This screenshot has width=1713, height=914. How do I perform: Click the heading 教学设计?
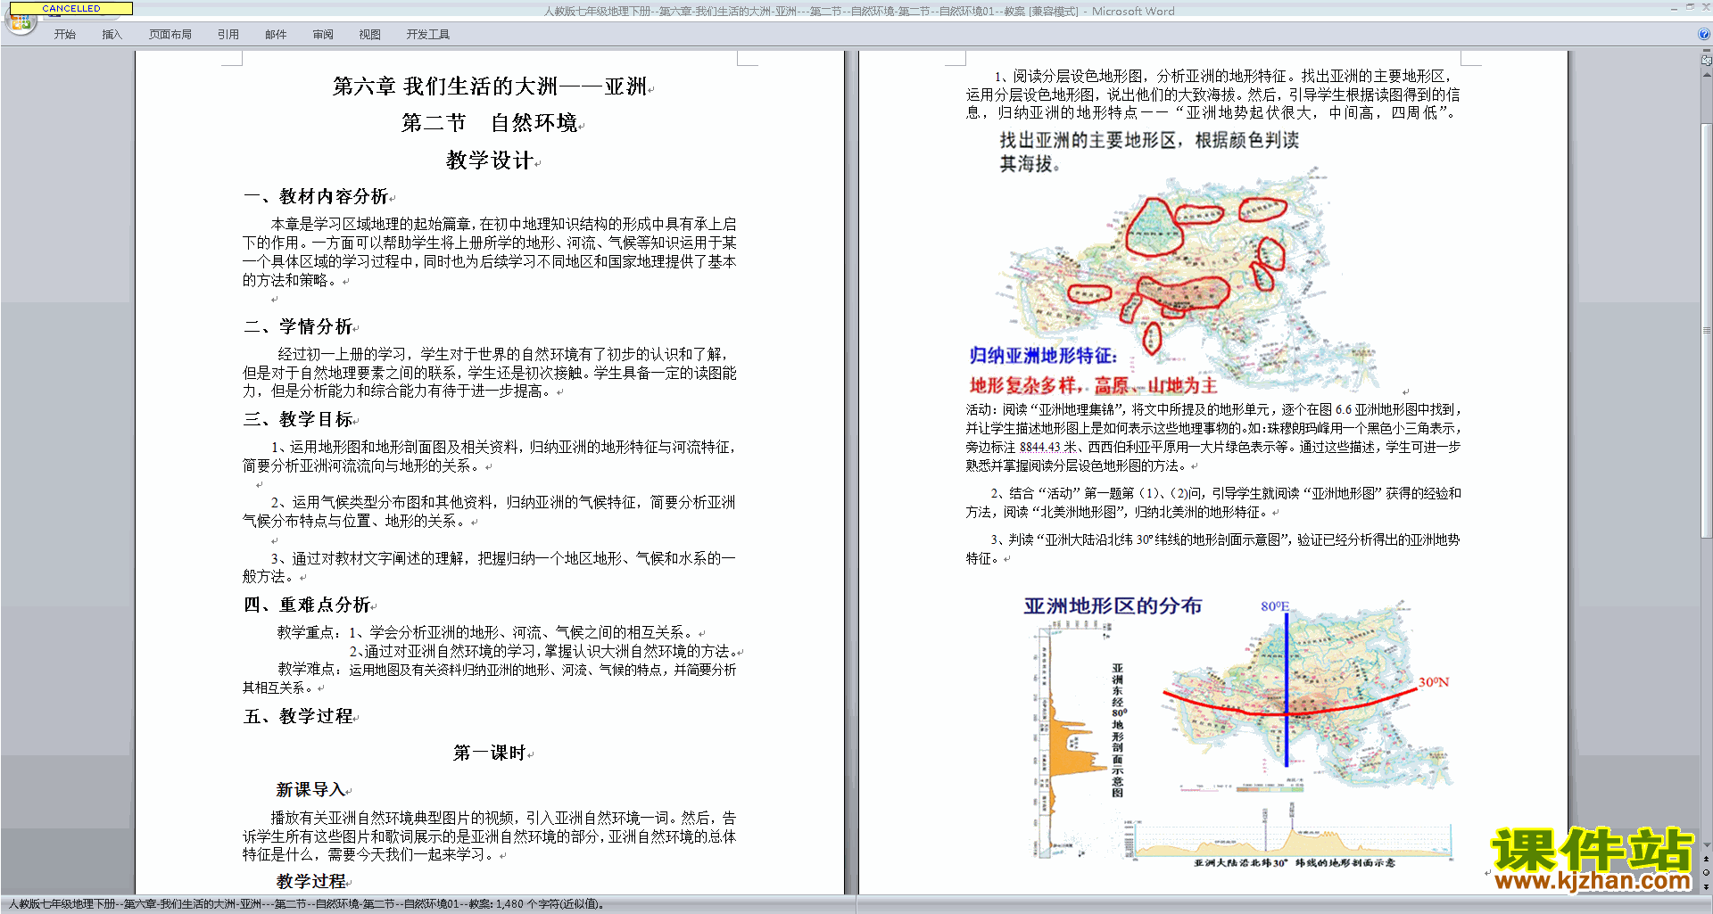coord(490,161)
